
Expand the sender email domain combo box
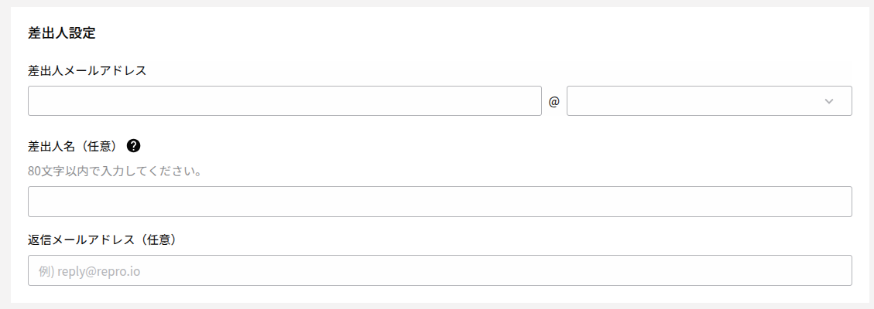tap(709, 100)
